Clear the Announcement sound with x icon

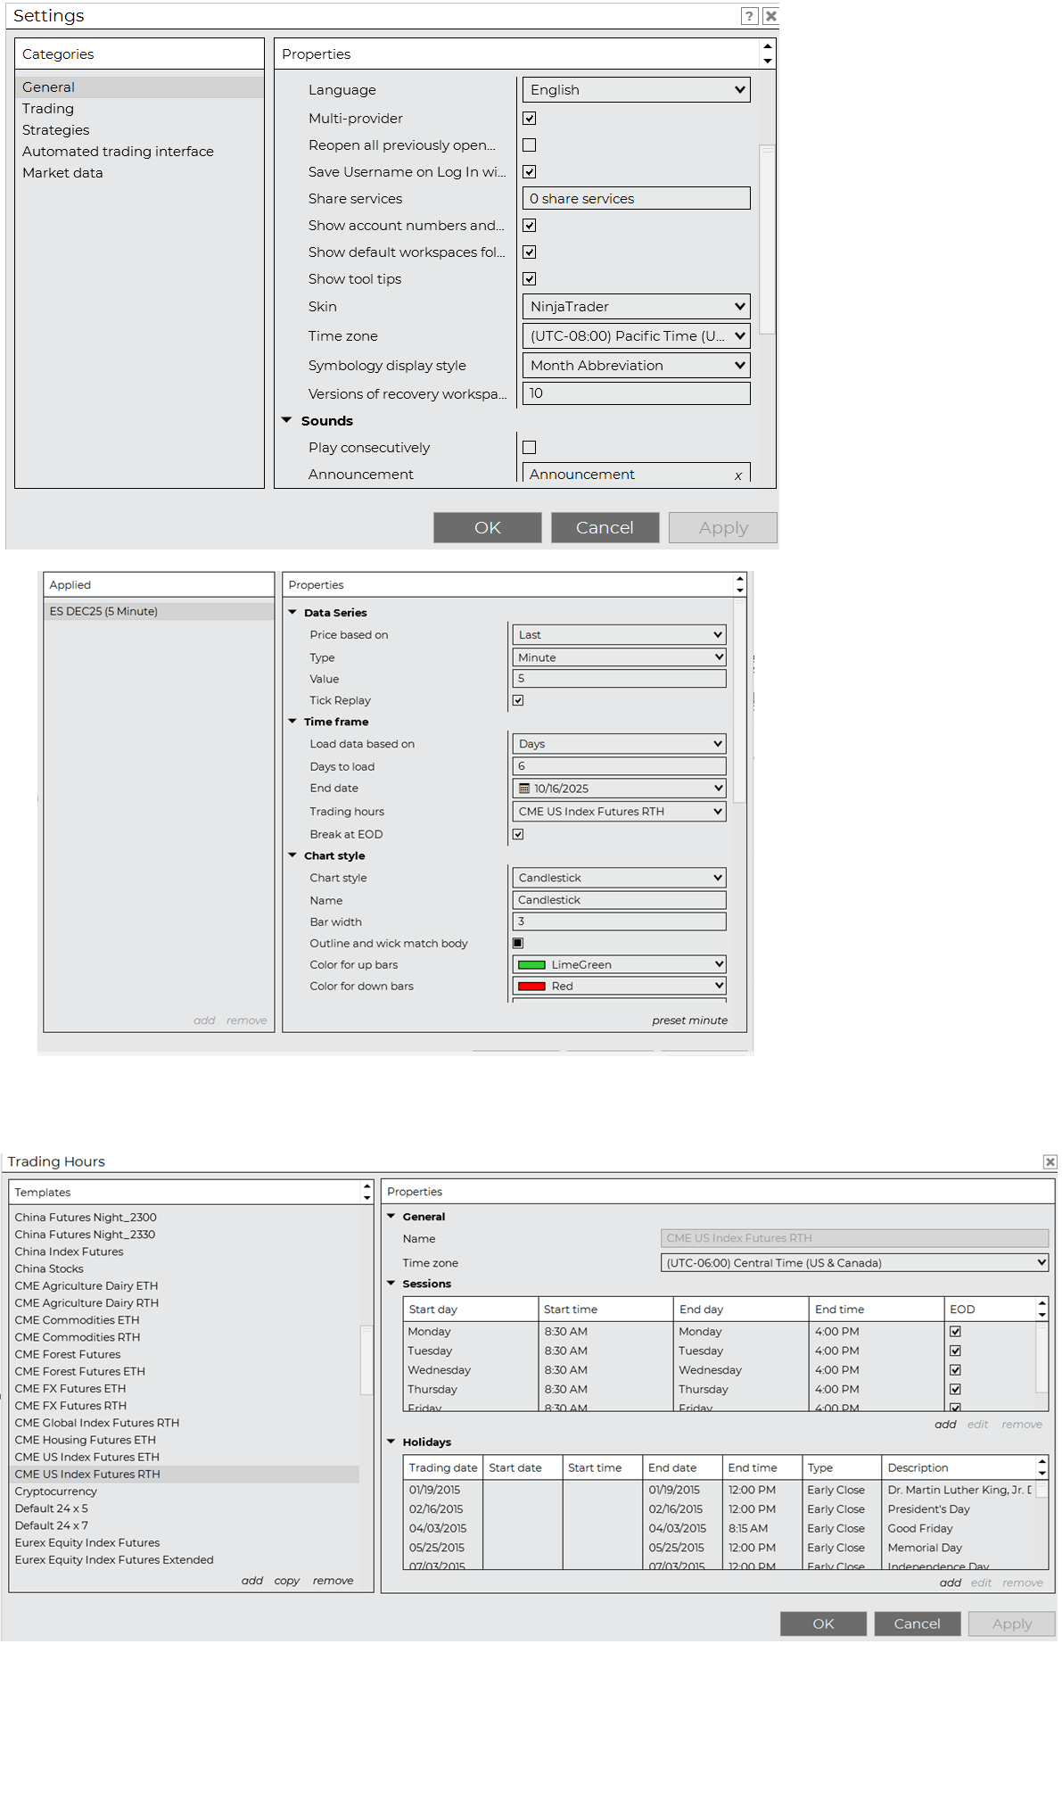[x=737, y=475]
